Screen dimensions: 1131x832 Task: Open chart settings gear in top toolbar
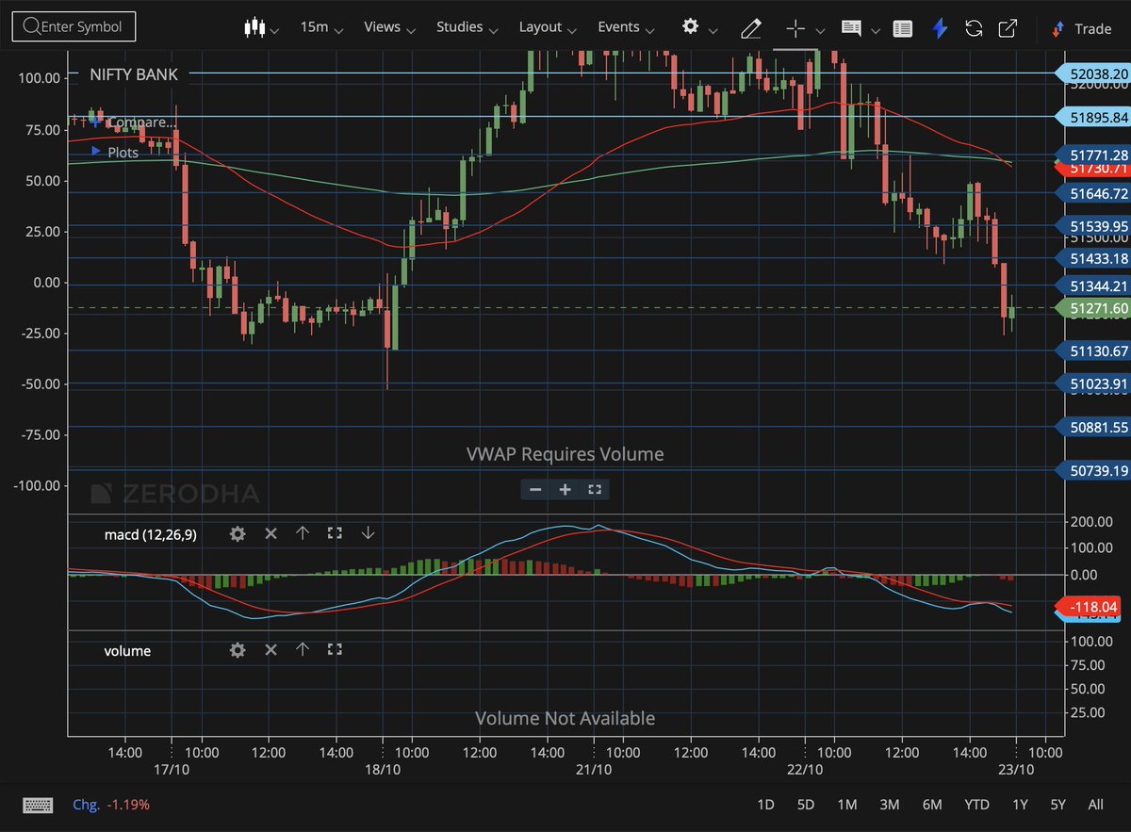click(691, 26)
